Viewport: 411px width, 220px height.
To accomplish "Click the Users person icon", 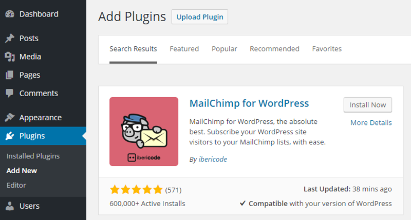I will point(10,206).
